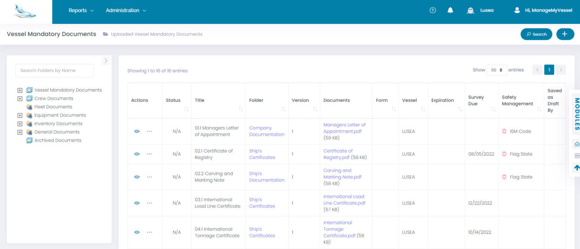
Task: View Managers Letter of Appointment eye icon
Action: coord(137,131)
